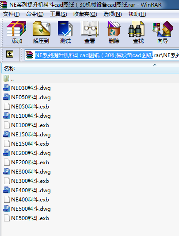The image size is (179, 236).
Task: Open the 选项(N) menu
Action: point(112,14)
